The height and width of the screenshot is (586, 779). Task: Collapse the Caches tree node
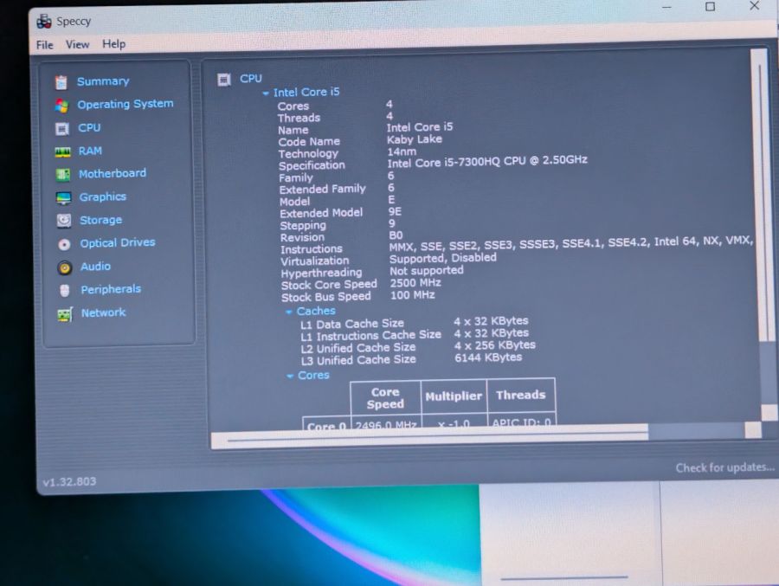point(289,312)
